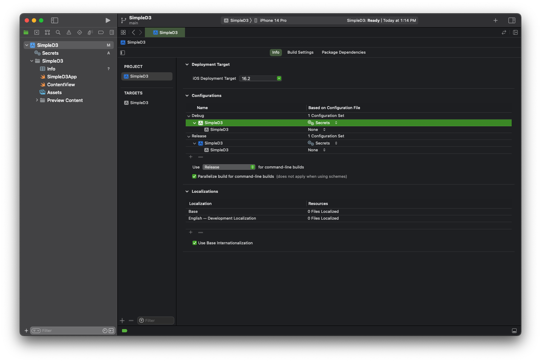Switch to the Build Settings tab

coord(300,52)
